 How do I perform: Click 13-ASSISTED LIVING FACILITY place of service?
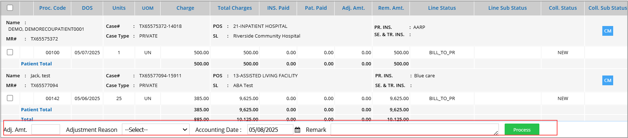click(266, 76)
